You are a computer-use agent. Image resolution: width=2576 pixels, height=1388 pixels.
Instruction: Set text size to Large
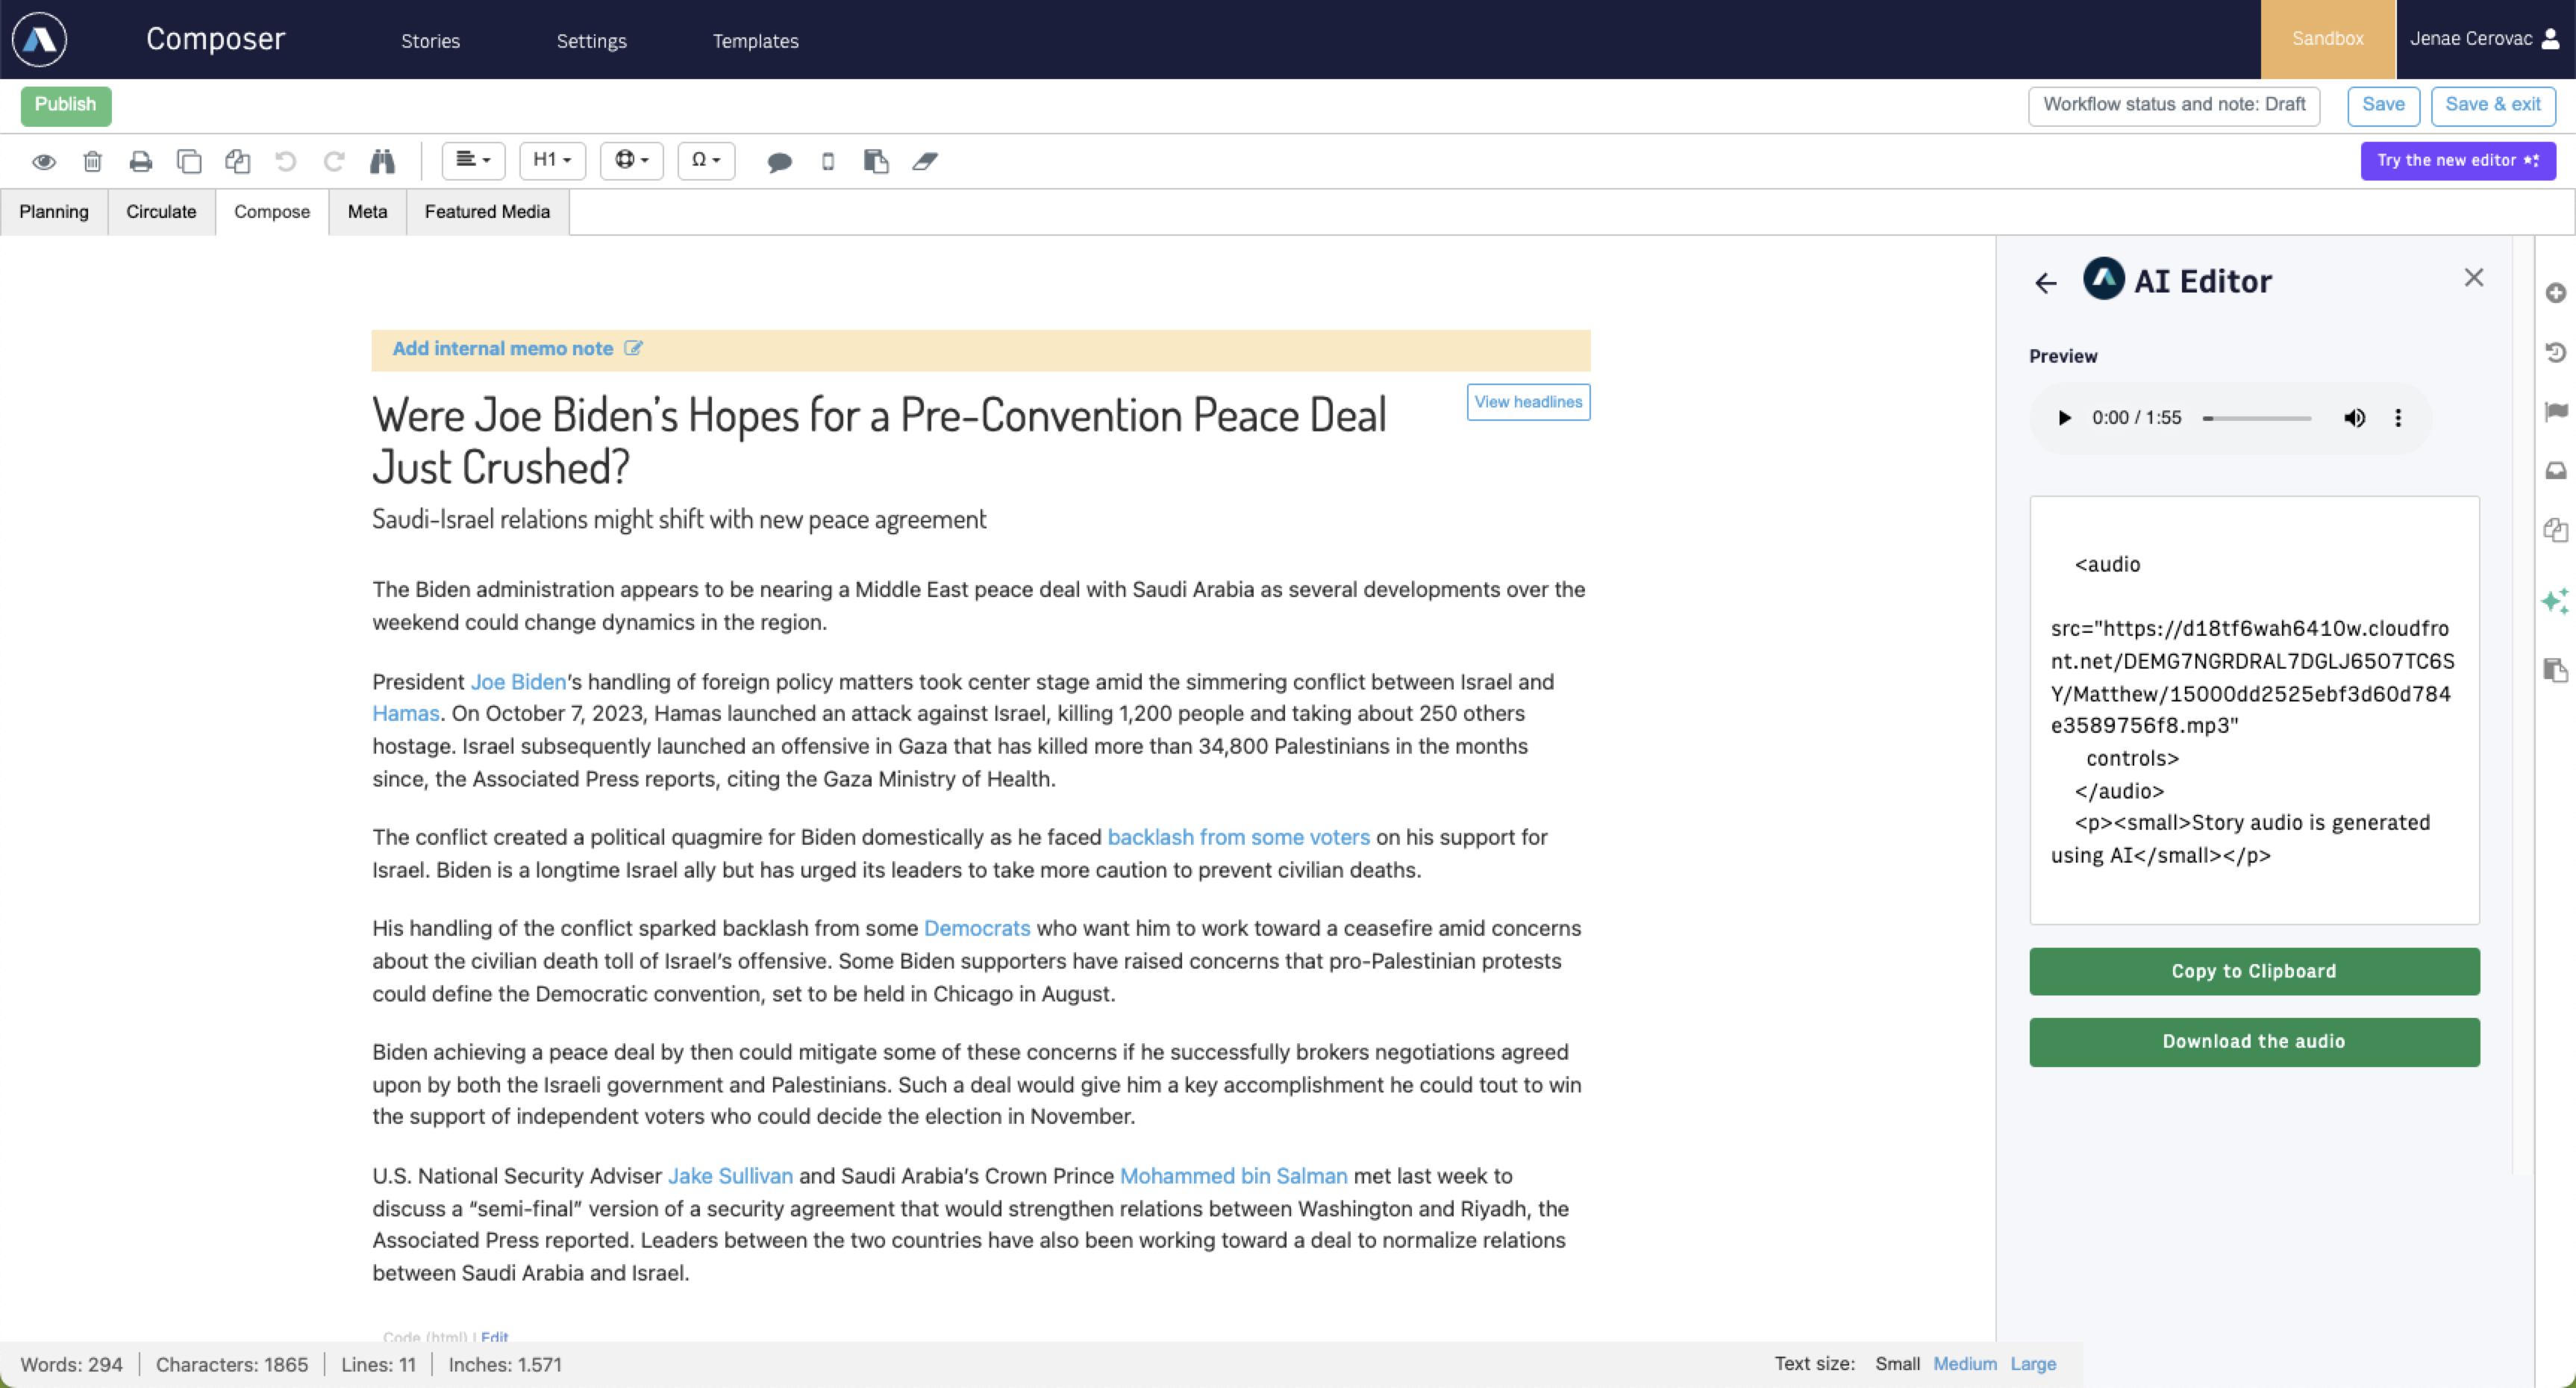[x=2033, y=1364]
